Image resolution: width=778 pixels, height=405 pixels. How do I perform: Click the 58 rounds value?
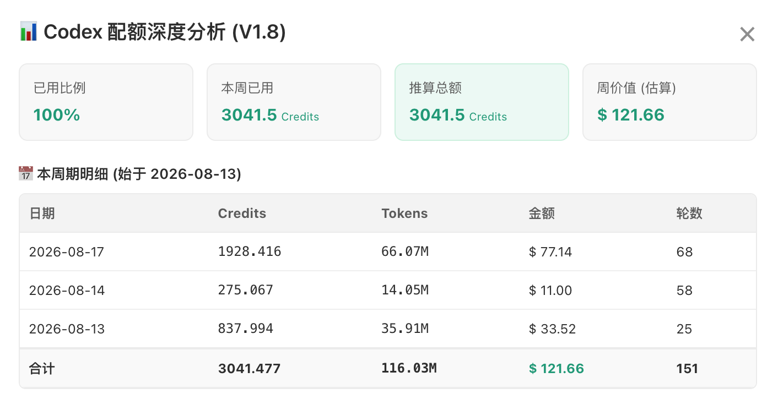coord(684,291)
